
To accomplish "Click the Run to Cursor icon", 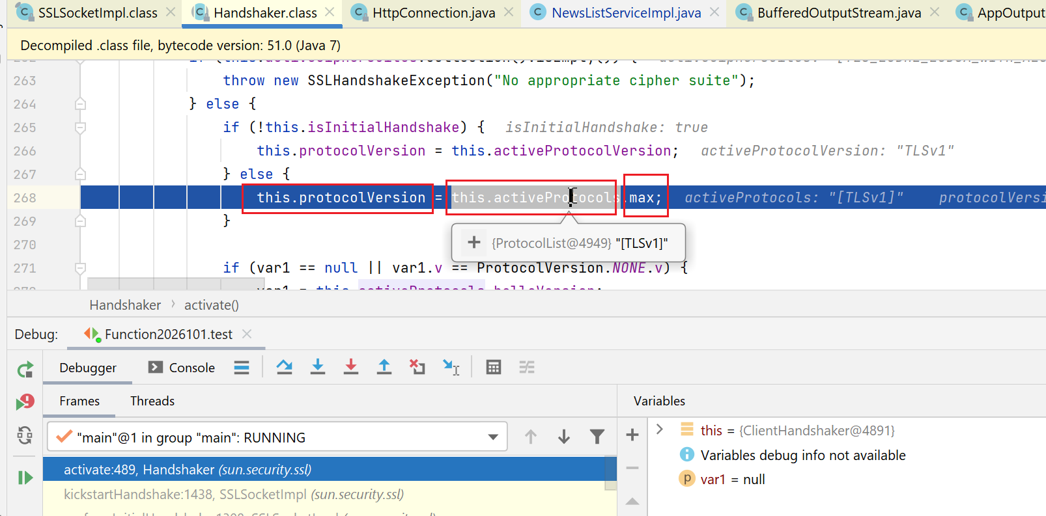I will click(451, 367).
